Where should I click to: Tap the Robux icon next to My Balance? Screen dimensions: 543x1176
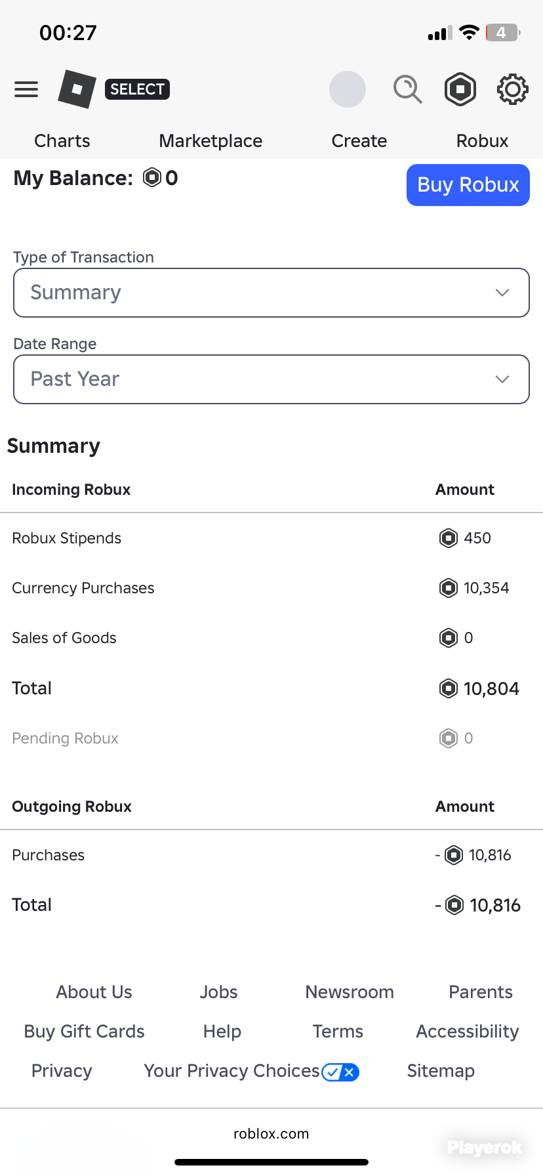[152, 178]
